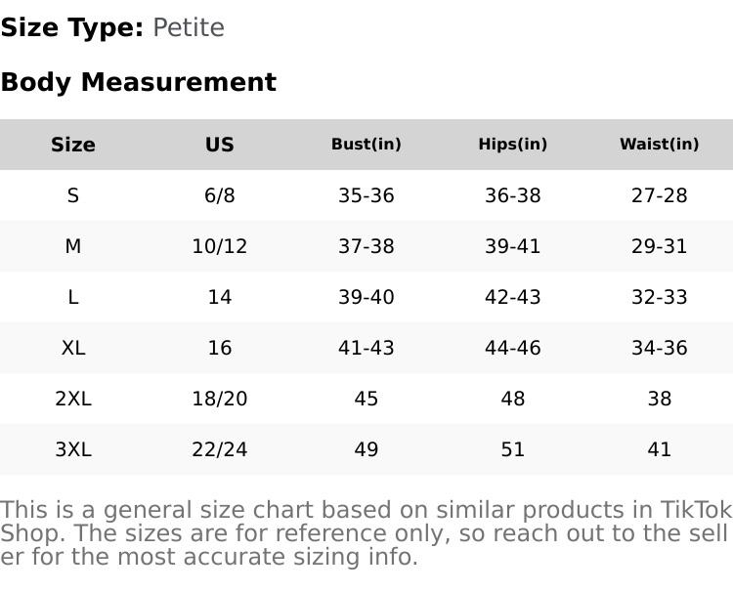Click the 42-43 hips measurement cell
Screen dimensions: 733x592
[x=513, y=297]
